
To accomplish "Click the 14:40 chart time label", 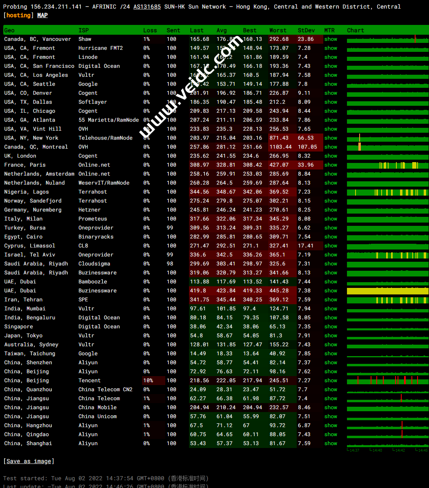I will pos(376,450).
